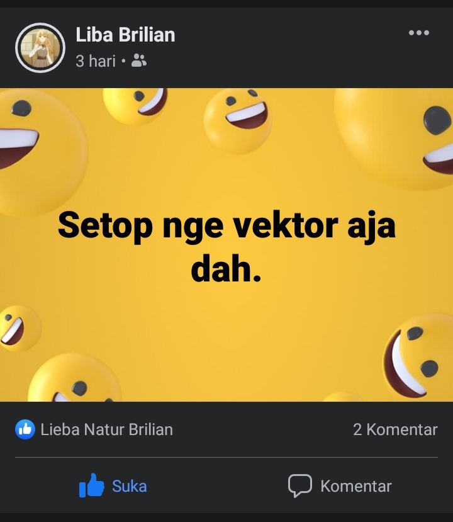Show the 2 Komentar comments
The width and height of the screenshot is (453, 522).
395,429
